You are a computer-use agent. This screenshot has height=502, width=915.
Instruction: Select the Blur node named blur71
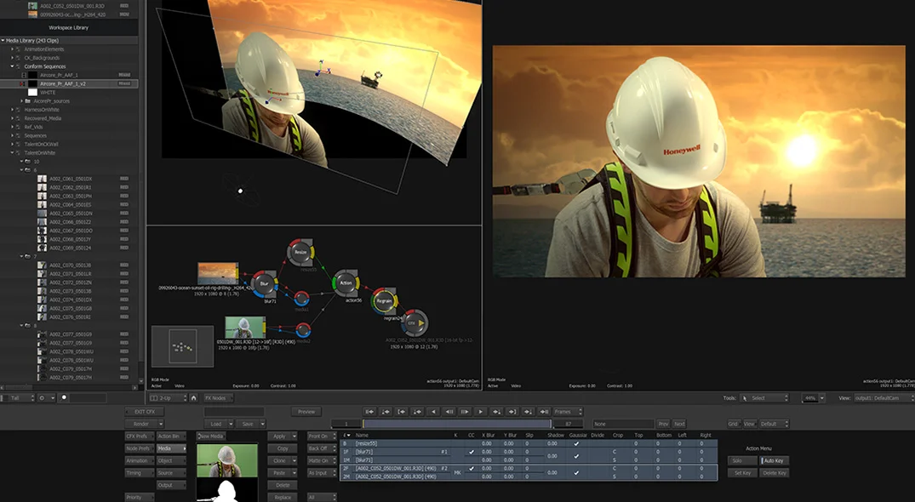click(265, 284)
